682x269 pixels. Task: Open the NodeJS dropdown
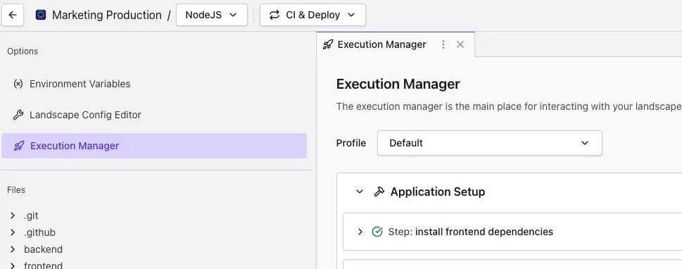click(x=212, y=15)
